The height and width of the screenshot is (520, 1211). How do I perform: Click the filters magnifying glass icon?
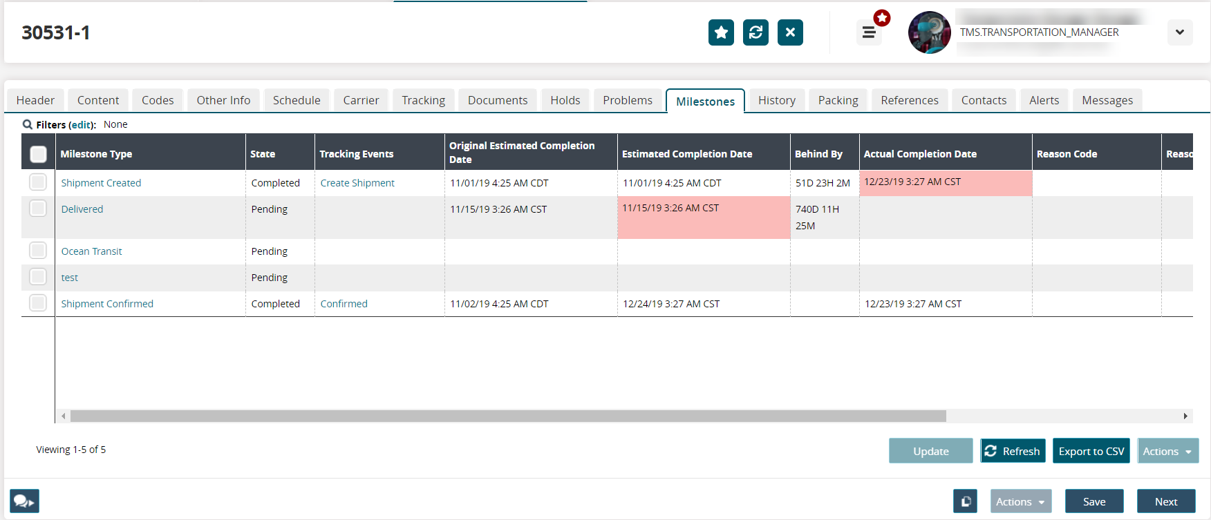28,124
